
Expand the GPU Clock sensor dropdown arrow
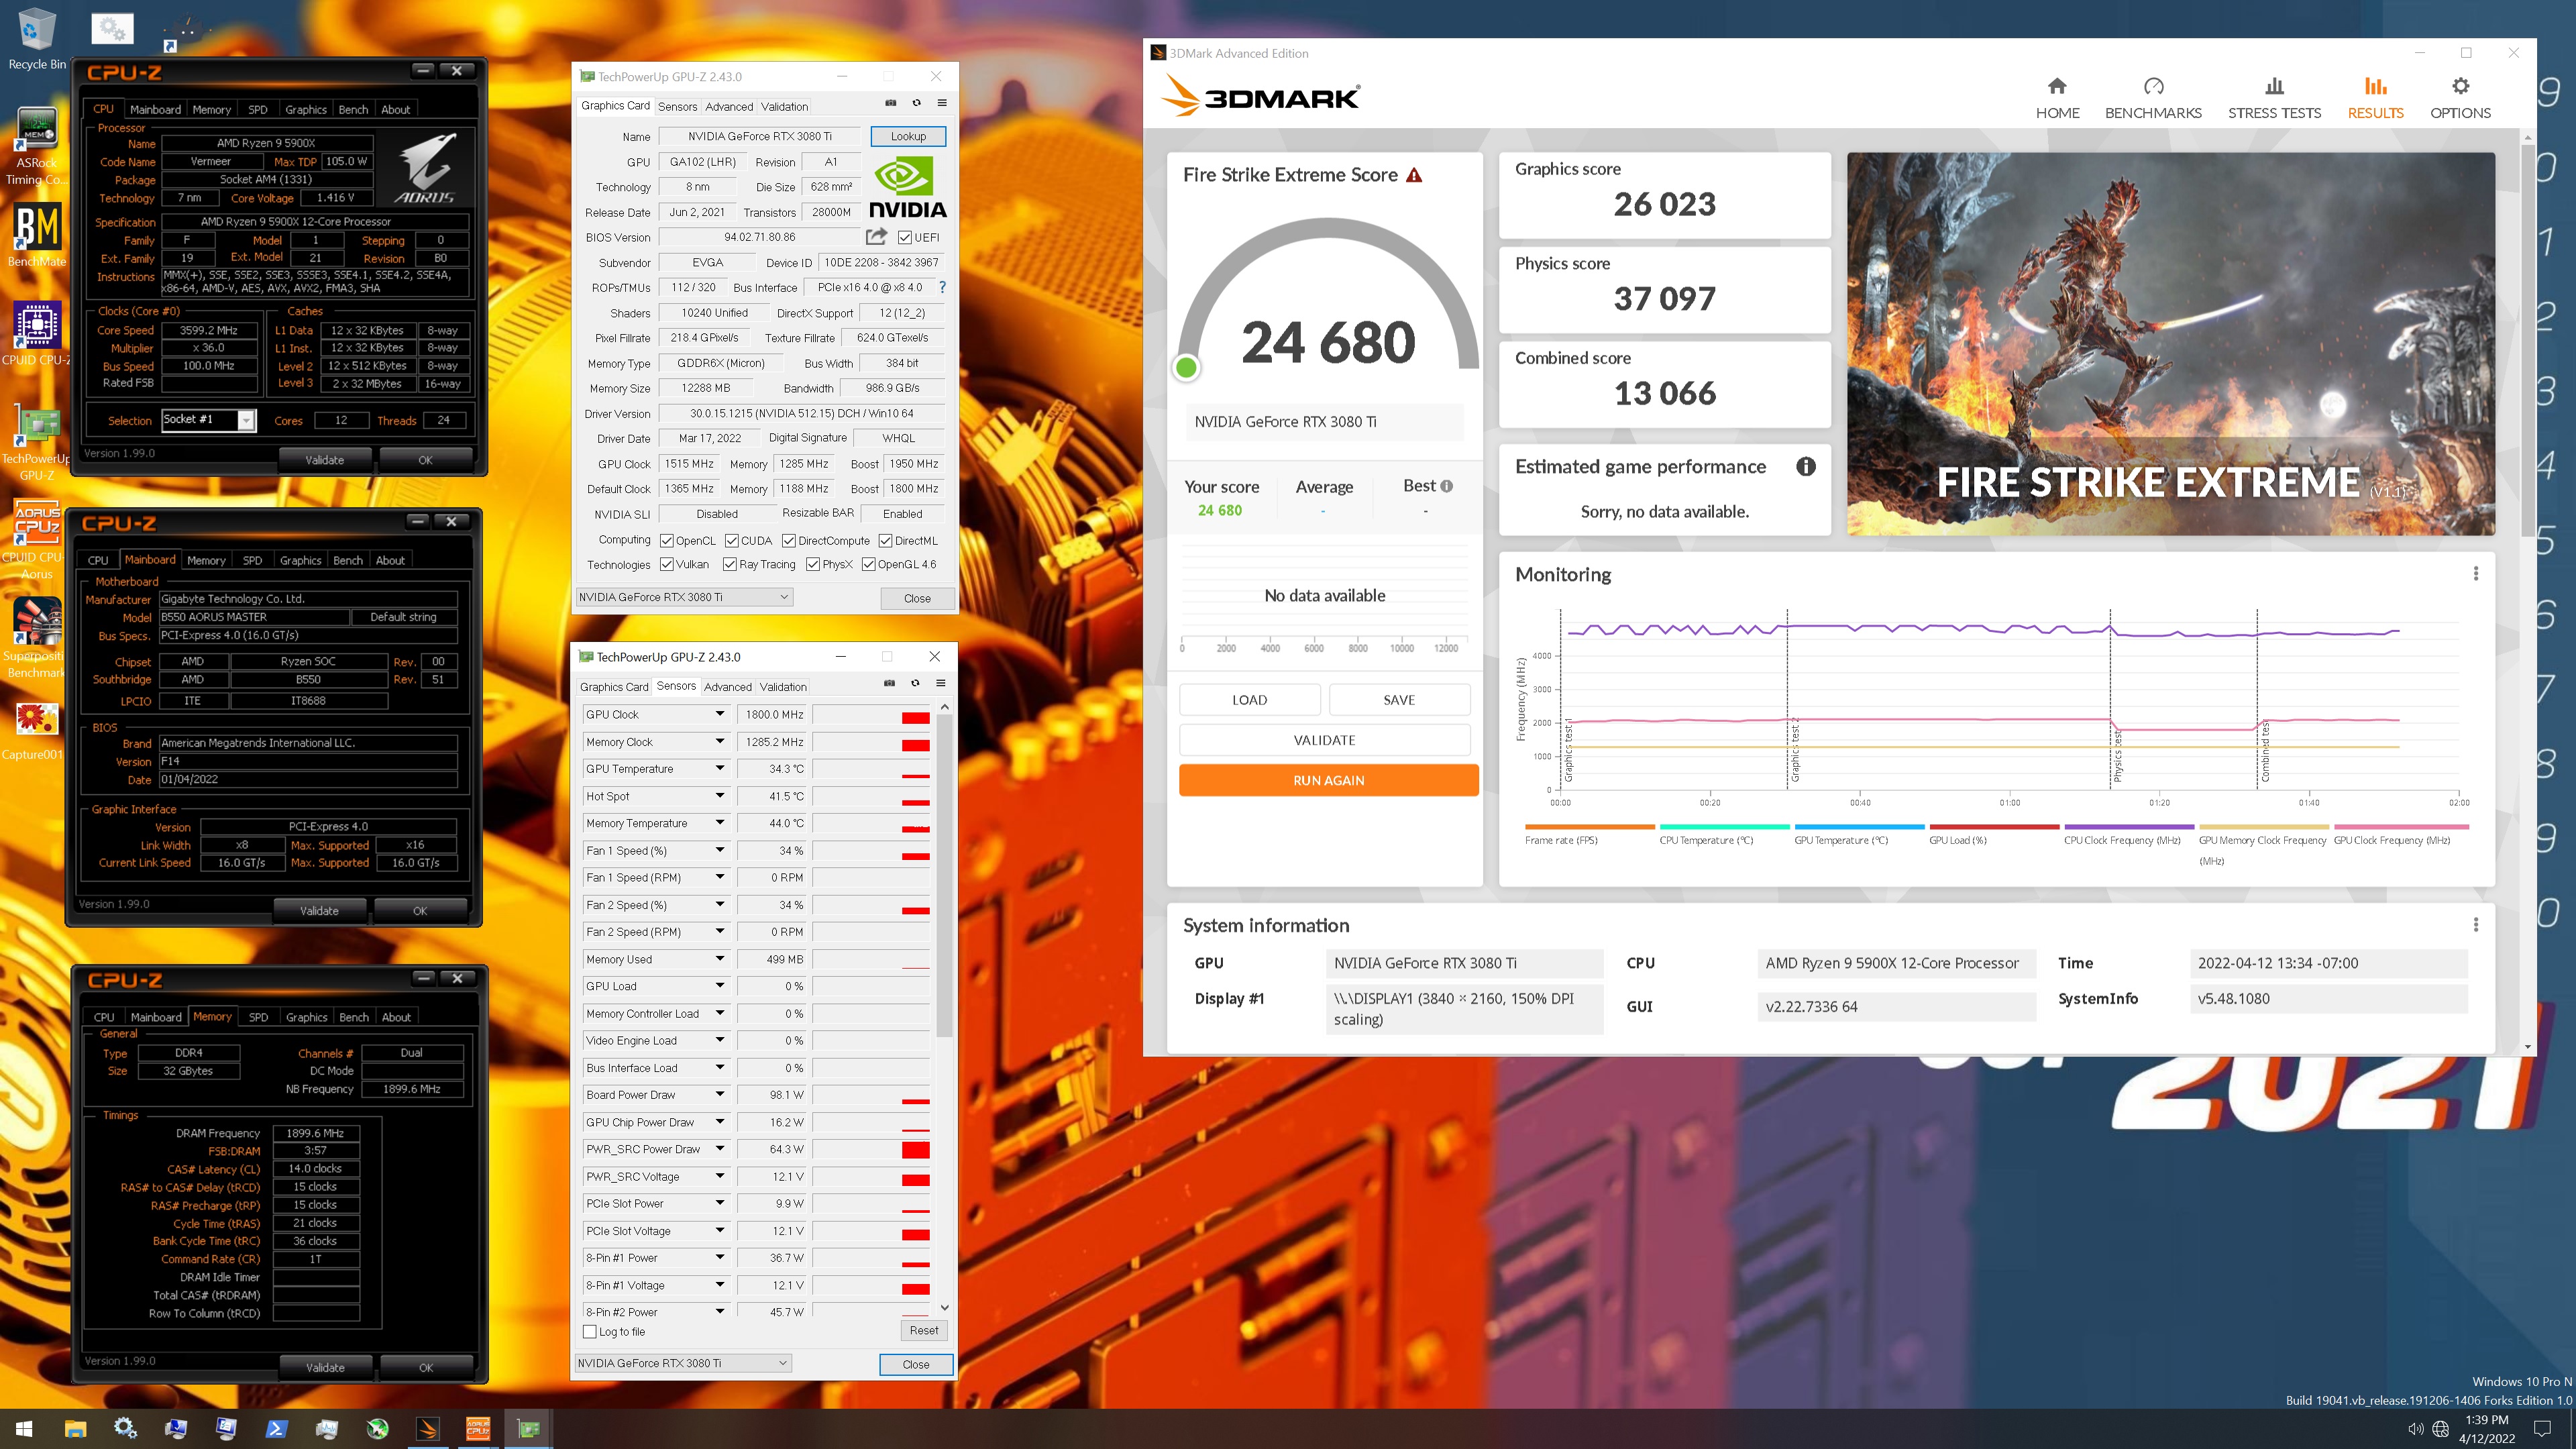point(719,714)
